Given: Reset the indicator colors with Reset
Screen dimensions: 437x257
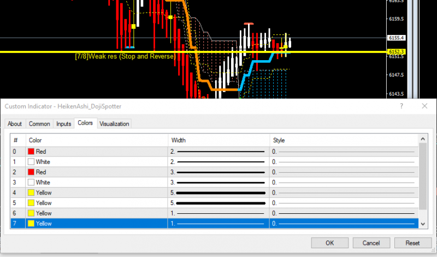Looking at the screenshot, I should (412, 243).
